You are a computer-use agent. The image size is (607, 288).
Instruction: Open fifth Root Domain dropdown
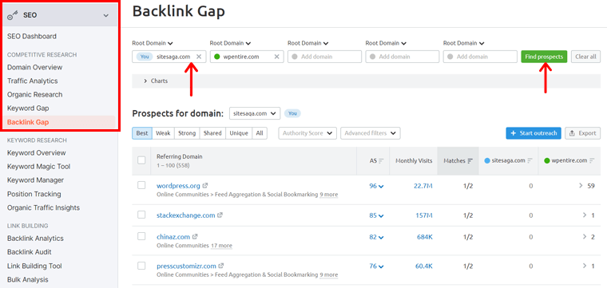464,43
